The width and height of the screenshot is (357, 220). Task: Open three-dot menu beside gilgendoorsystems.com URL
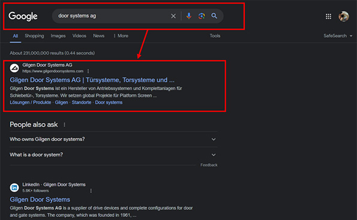coord(88,71)
